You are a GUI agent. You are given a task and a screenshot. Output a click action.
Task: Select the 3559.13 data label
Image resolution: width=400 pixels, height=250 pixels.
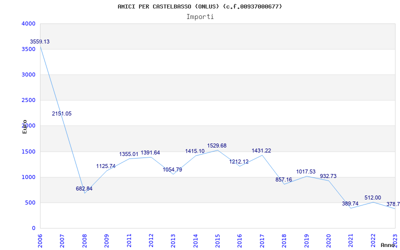point(40,41)
